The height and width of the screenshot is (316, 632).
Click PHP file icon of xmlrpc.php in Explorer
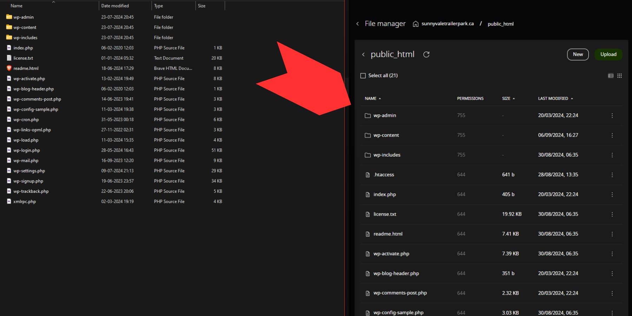click(9, 202)
